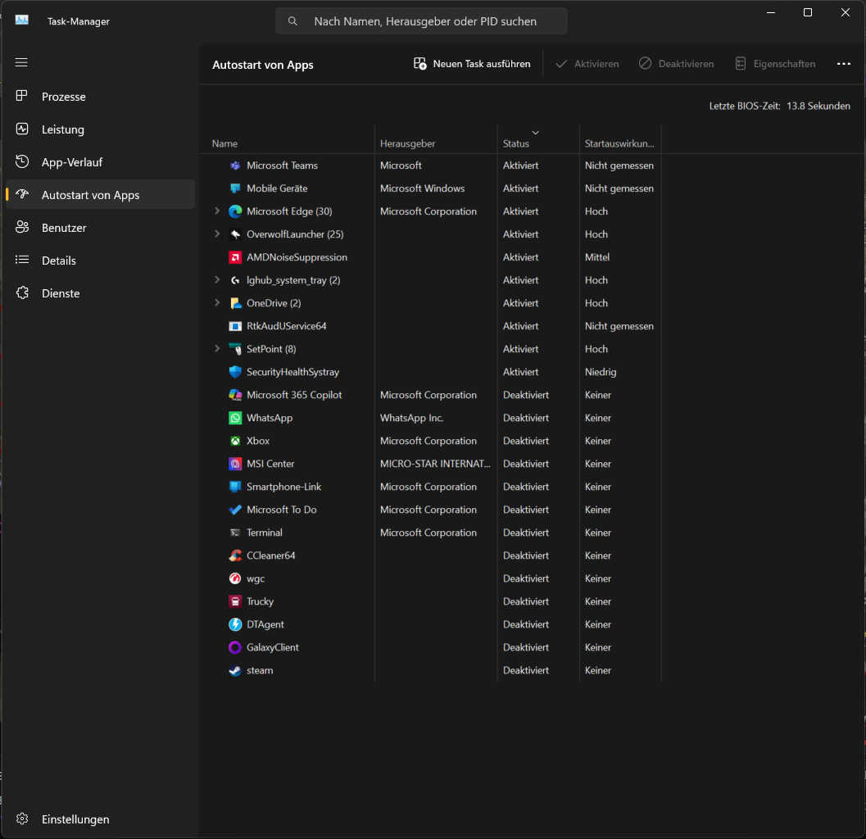The image size is (866, 839).
Task: Click the Microsoft Teams app icon
Action: coord(235,166)
